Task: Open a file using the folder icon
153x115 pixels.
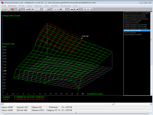Action: (x=6, y=10)
